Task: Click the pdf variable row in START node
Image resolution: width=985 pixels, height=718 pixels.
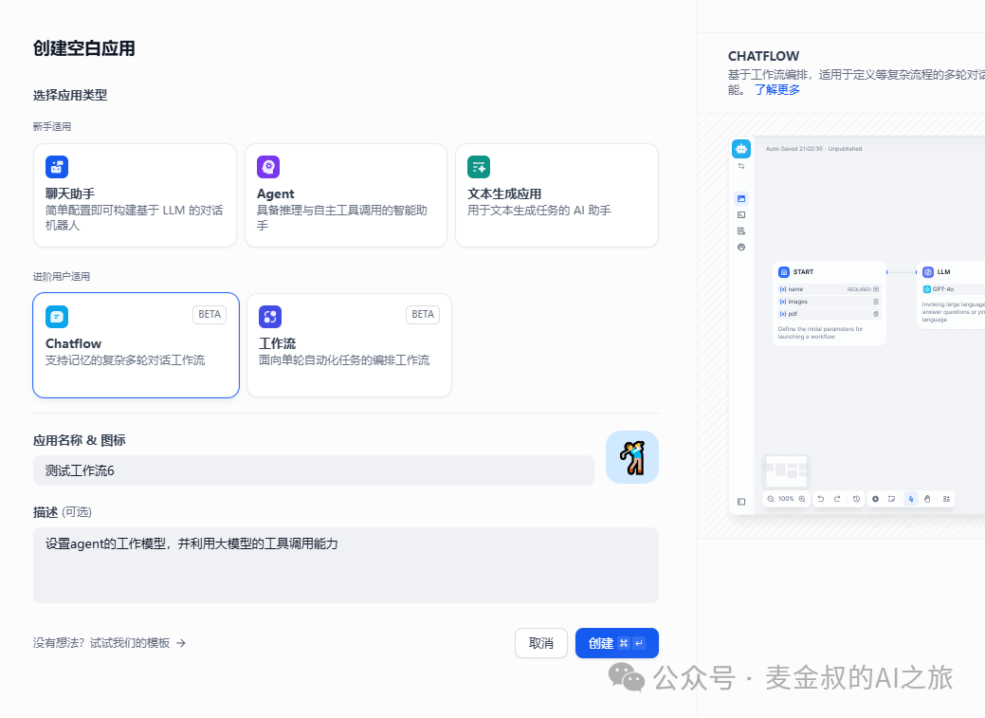Action: (830, 314)
